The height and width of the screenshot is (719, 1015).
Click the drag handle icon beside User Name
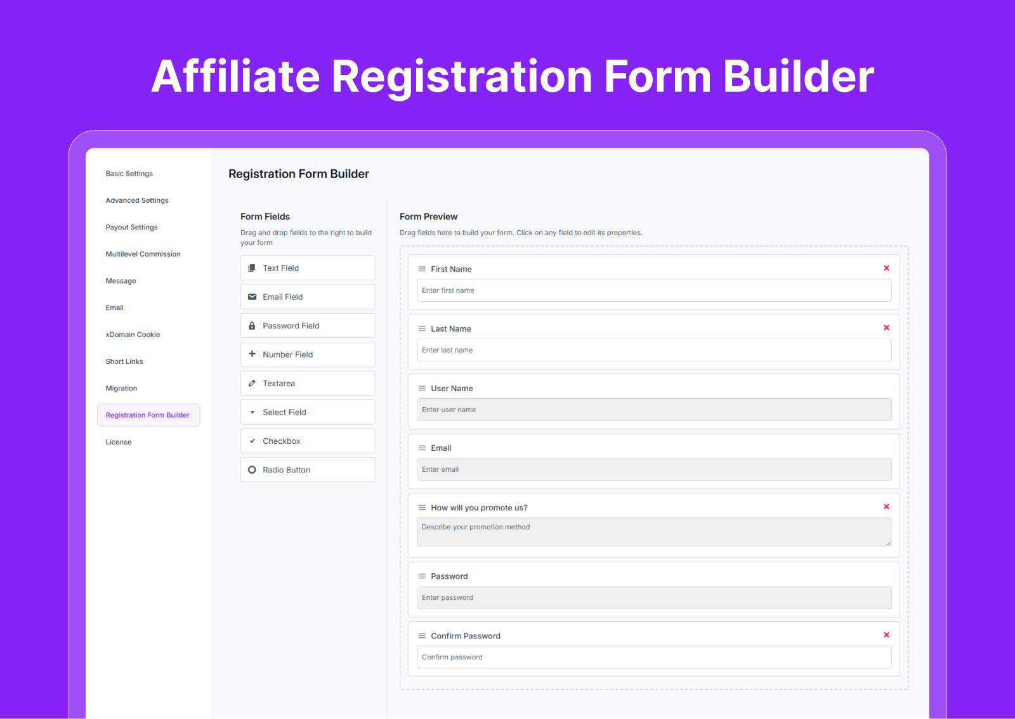[422, 389]
